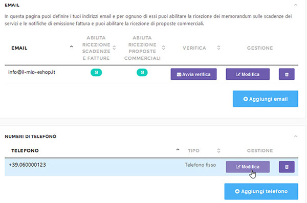Add a new email with Aggiungi email
The width and height of the screenshot is (307, 203).
click(266, 99)
